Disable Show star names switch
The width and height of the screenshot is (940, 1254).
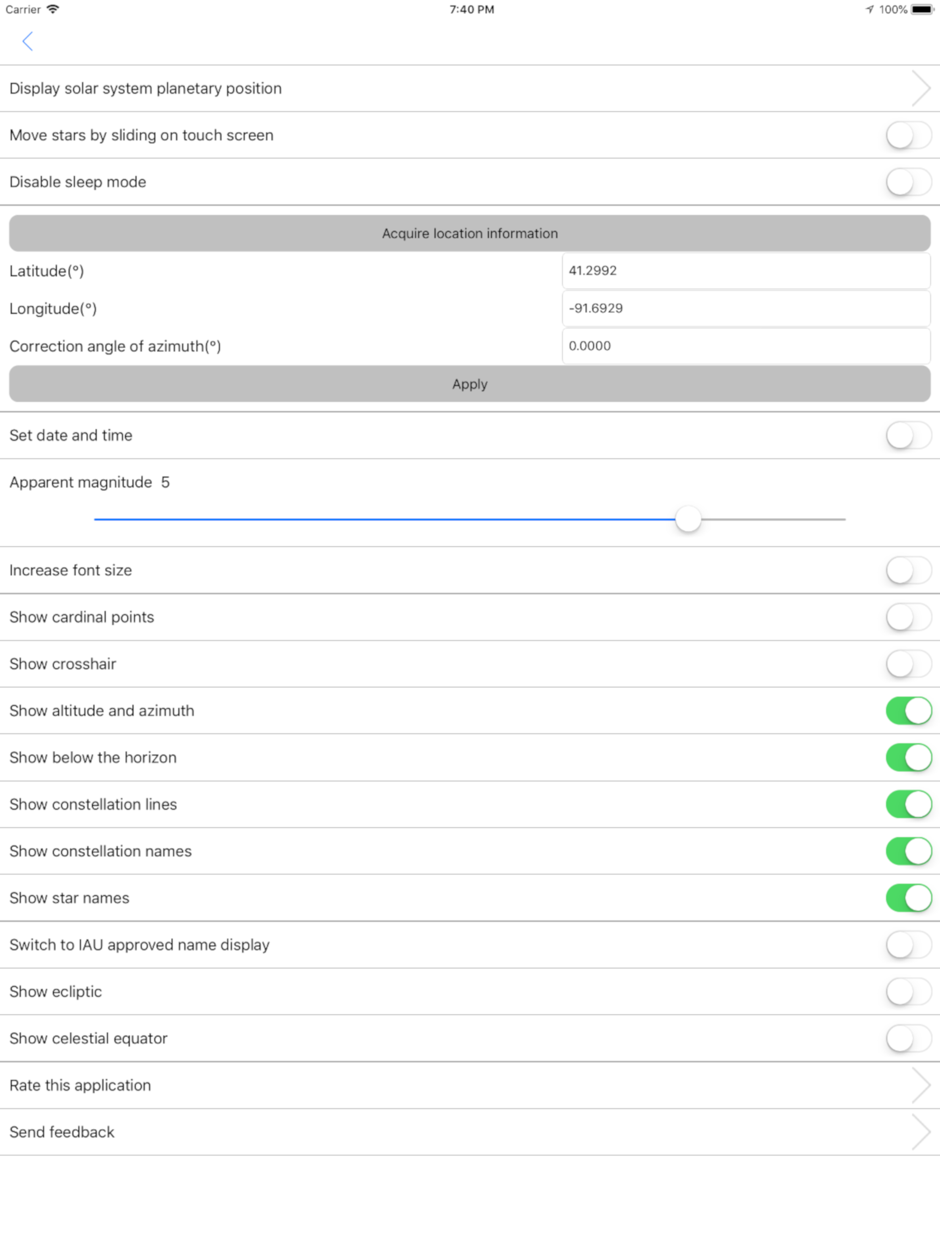click(909, 898)
